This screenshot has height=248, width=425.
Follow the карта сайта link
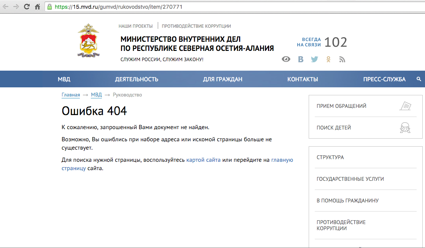click(x=203, y=160)
